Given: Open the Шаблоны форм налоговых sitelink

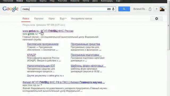Looking at the screenshot, I should pos(88,66).
